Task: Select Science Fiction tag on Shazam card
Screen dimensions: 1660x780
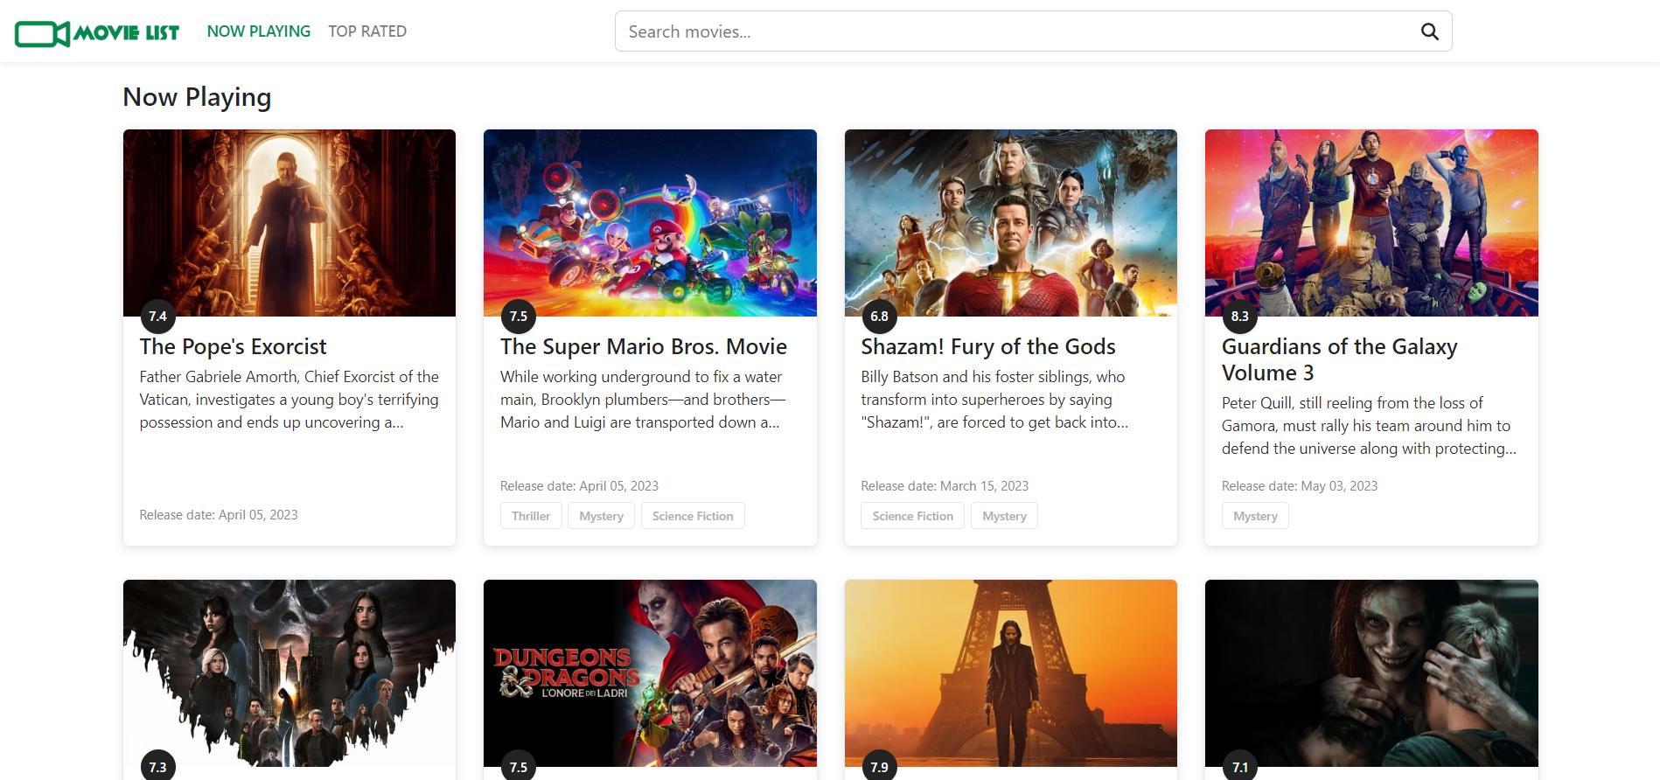Action: [913, 516]
